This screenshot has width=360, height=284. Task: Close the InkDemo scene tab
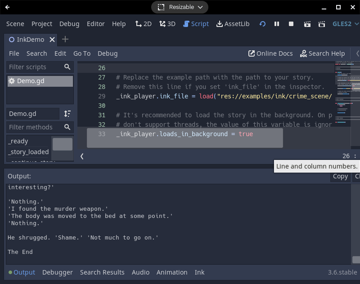52,40
